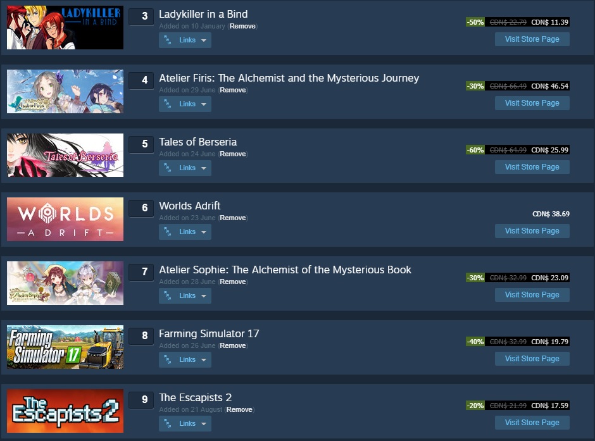Image resolution: width=595 pixels, height=441 pixels.
Task: Click the links icon under Atelier Firis
Action: click(167, 104)
